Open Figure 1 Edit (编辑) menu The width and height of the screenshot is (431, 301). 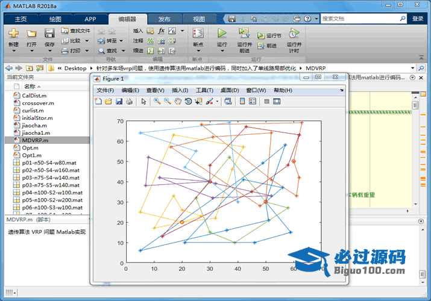click(x=130, y=90)
